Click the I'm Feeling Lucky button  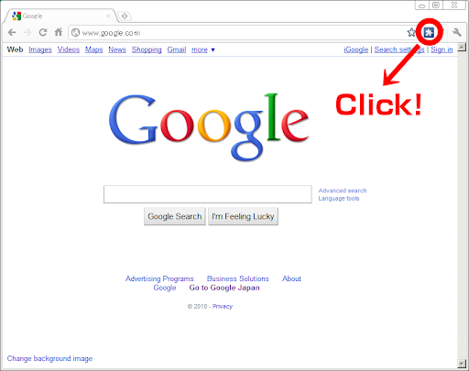click(243, 216)
